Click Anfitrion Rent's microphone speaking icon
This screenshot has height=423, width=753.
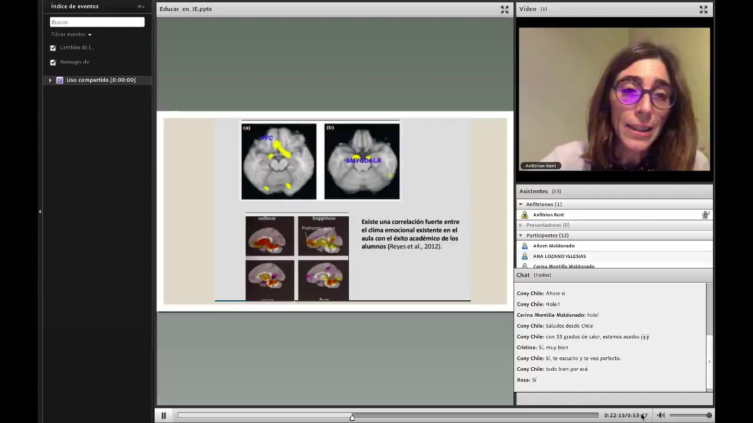[x=705, y=215]
